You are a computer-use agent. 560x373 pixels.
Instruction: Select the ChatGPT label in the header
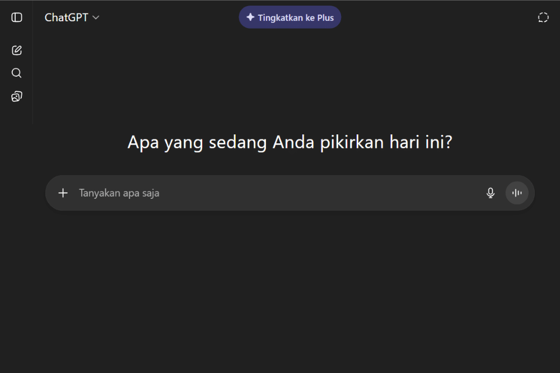coord(66,17)
